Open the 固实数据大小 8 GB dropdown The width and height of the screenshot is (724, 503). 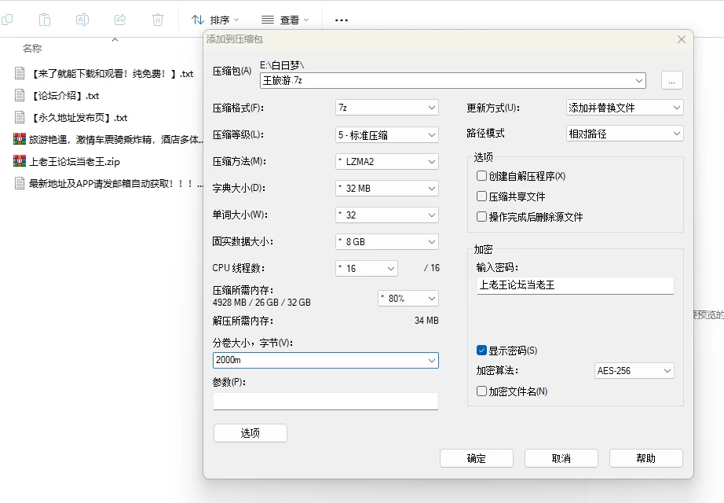[387, 242]
